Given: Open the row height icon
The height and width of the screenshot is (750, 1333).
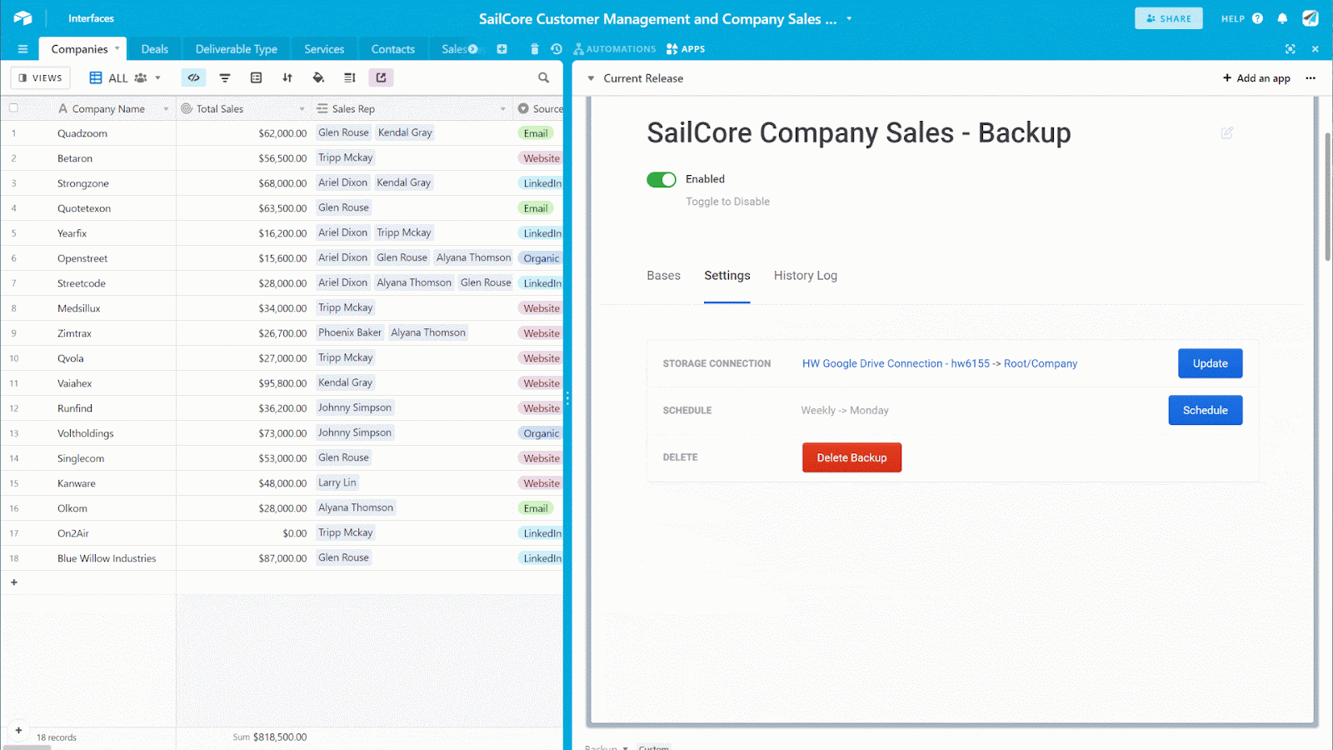Looking at the screenshot, I should tap(350, 77).
